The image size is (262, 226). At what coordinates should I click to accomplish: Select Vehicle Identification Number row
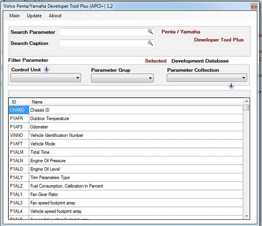coord(126,135)
